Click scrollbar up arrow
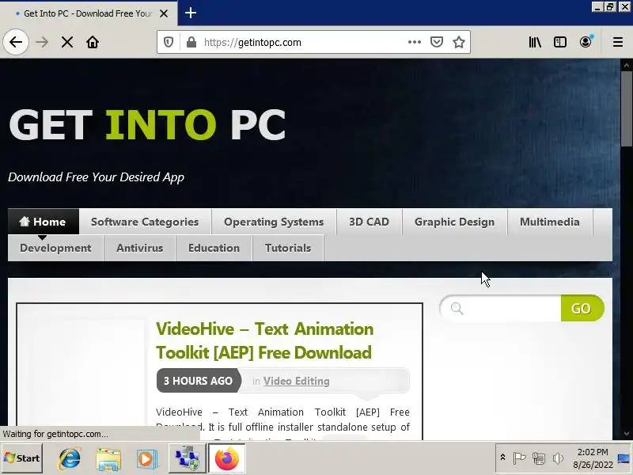Image resolution: width=633 pixels, height=475 pixels. point(626,65)
